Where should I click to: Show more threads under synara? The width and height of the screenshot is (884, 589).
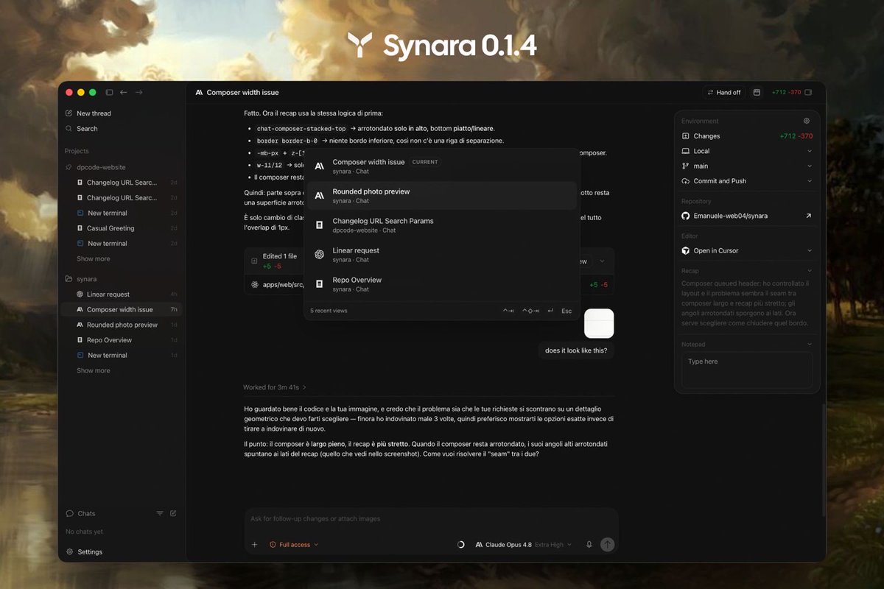point(93,370)
